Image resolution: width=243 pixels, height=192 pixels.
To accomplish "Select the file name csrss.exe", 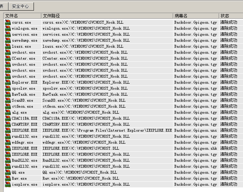I will [x=22, y=23].
